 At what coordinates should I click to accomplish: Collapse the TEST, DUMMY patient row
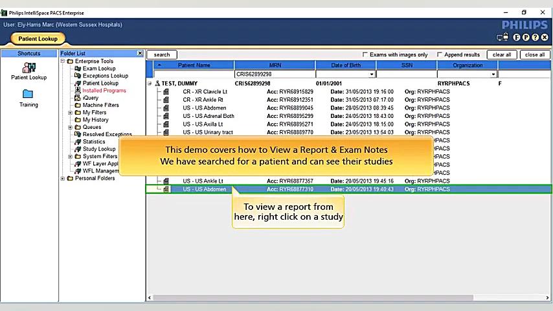pyautogui.click(x=150, y=84)
